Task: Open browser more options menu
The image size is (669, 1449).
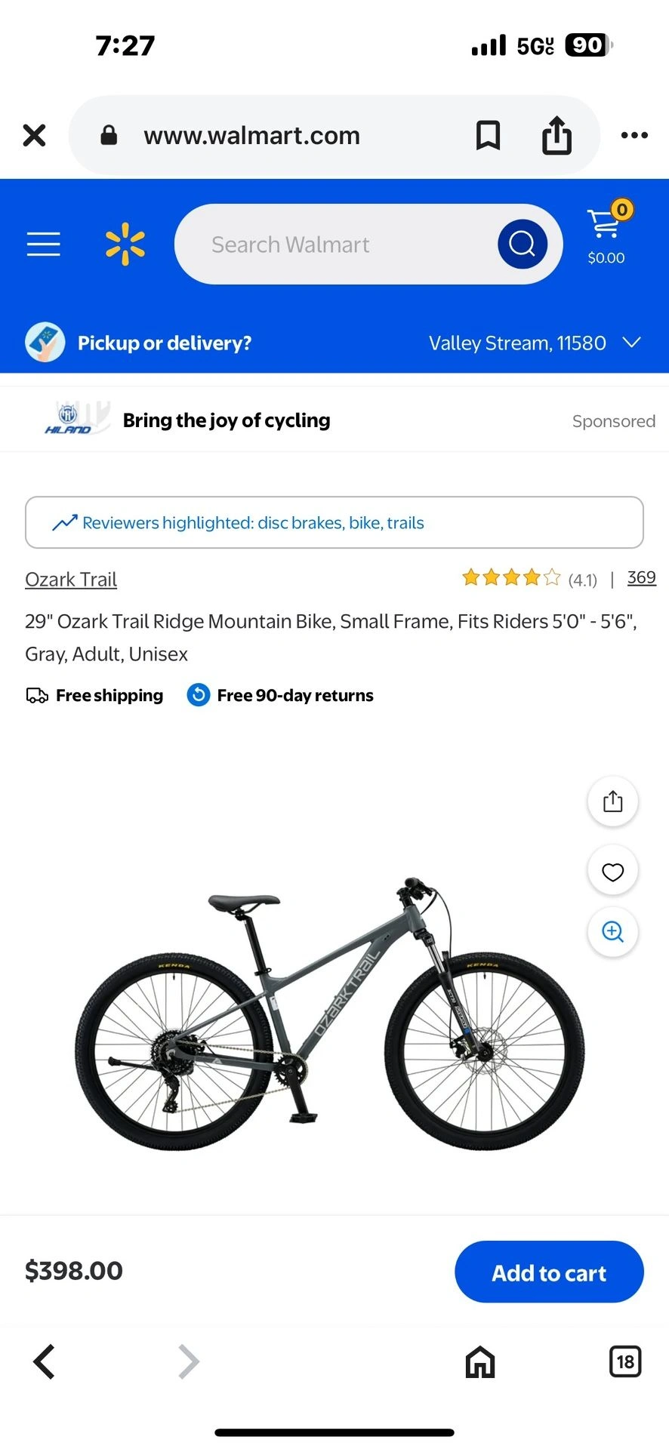Action: [634, 136]
